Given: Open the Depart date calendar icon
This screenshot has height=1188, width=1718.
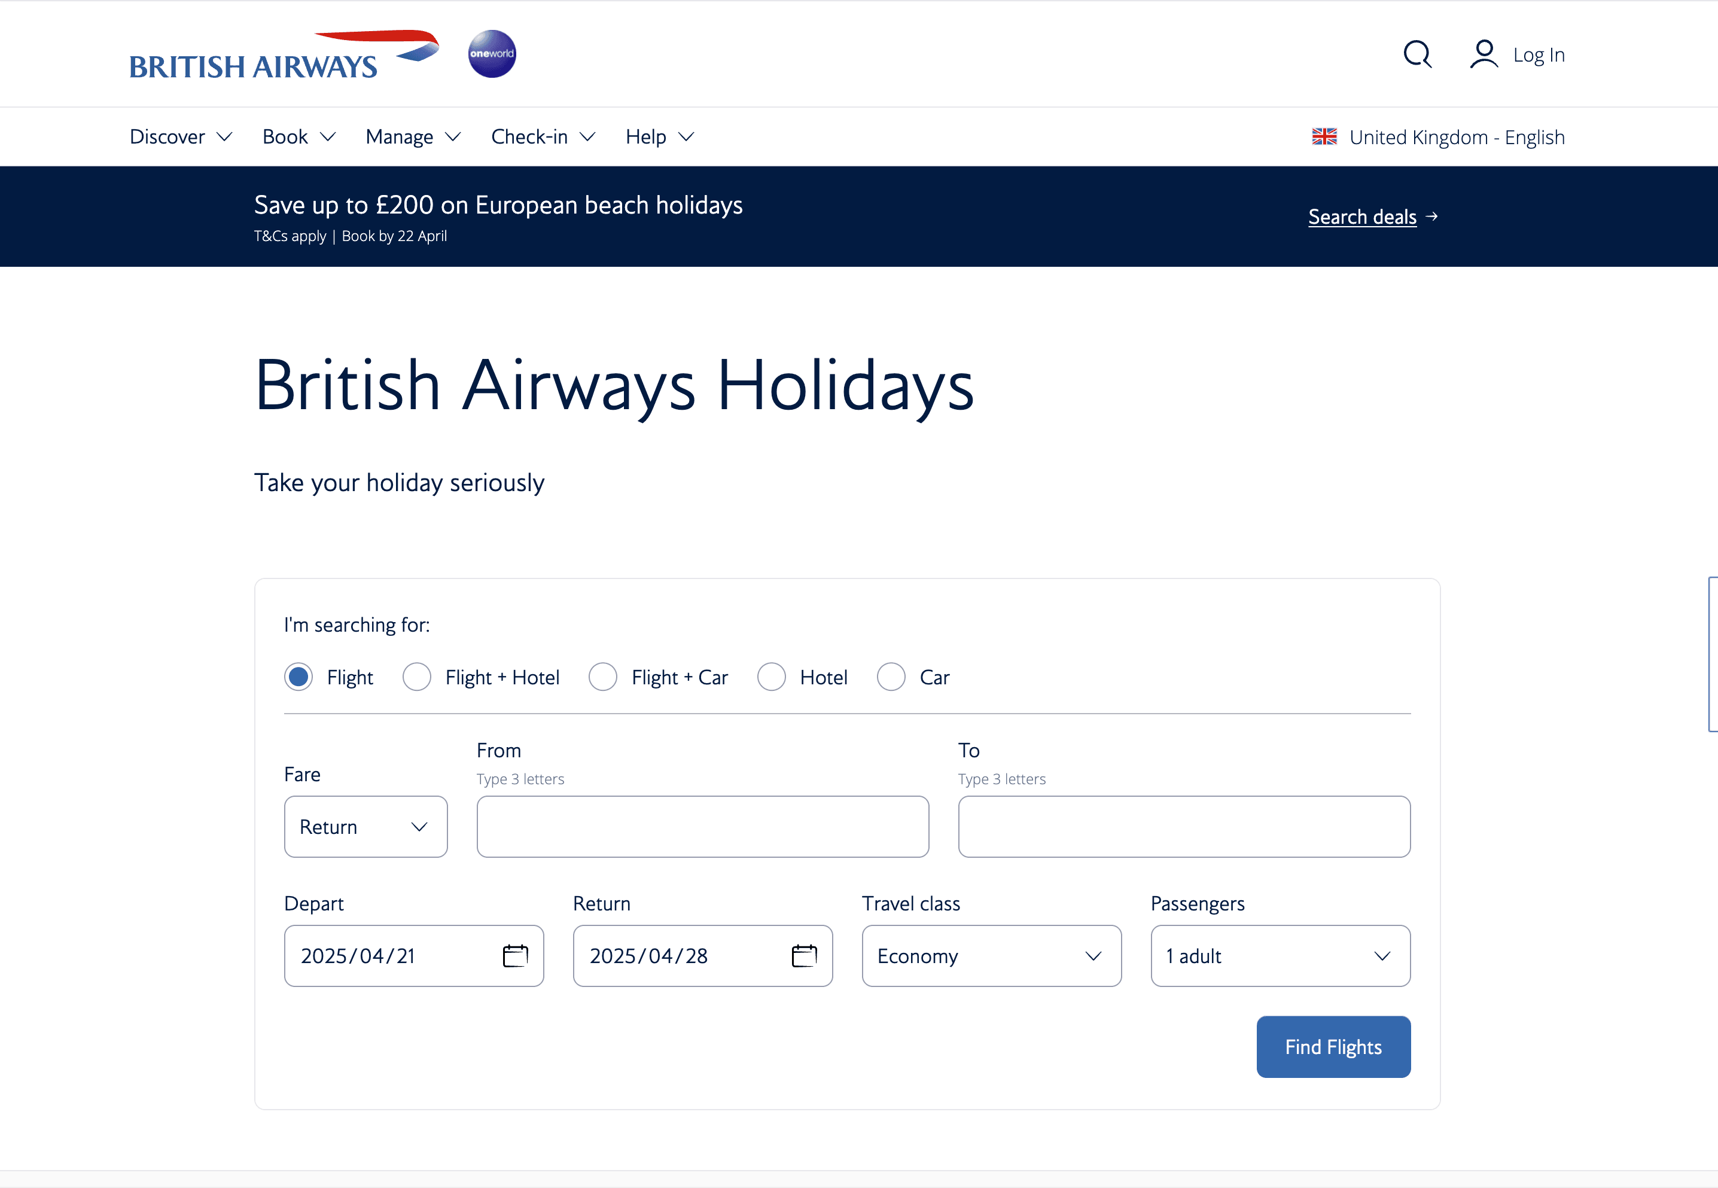Looking at the screenshot, I should [x=515, y=956].
